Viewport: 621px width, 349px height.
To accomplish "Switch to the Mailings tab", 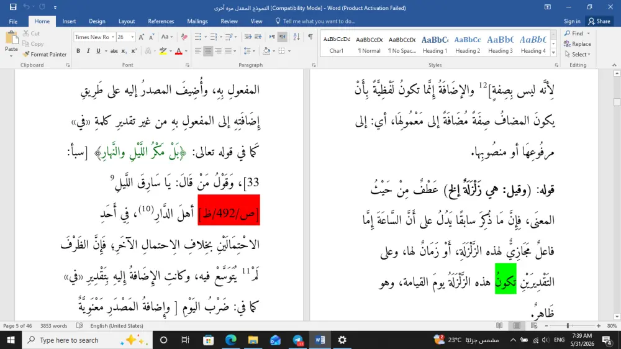I will [197, 21].
